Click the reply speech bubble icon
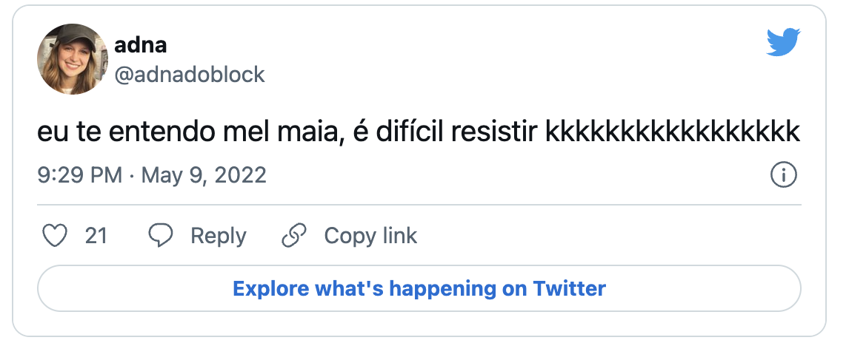 (x=161, y=236)
